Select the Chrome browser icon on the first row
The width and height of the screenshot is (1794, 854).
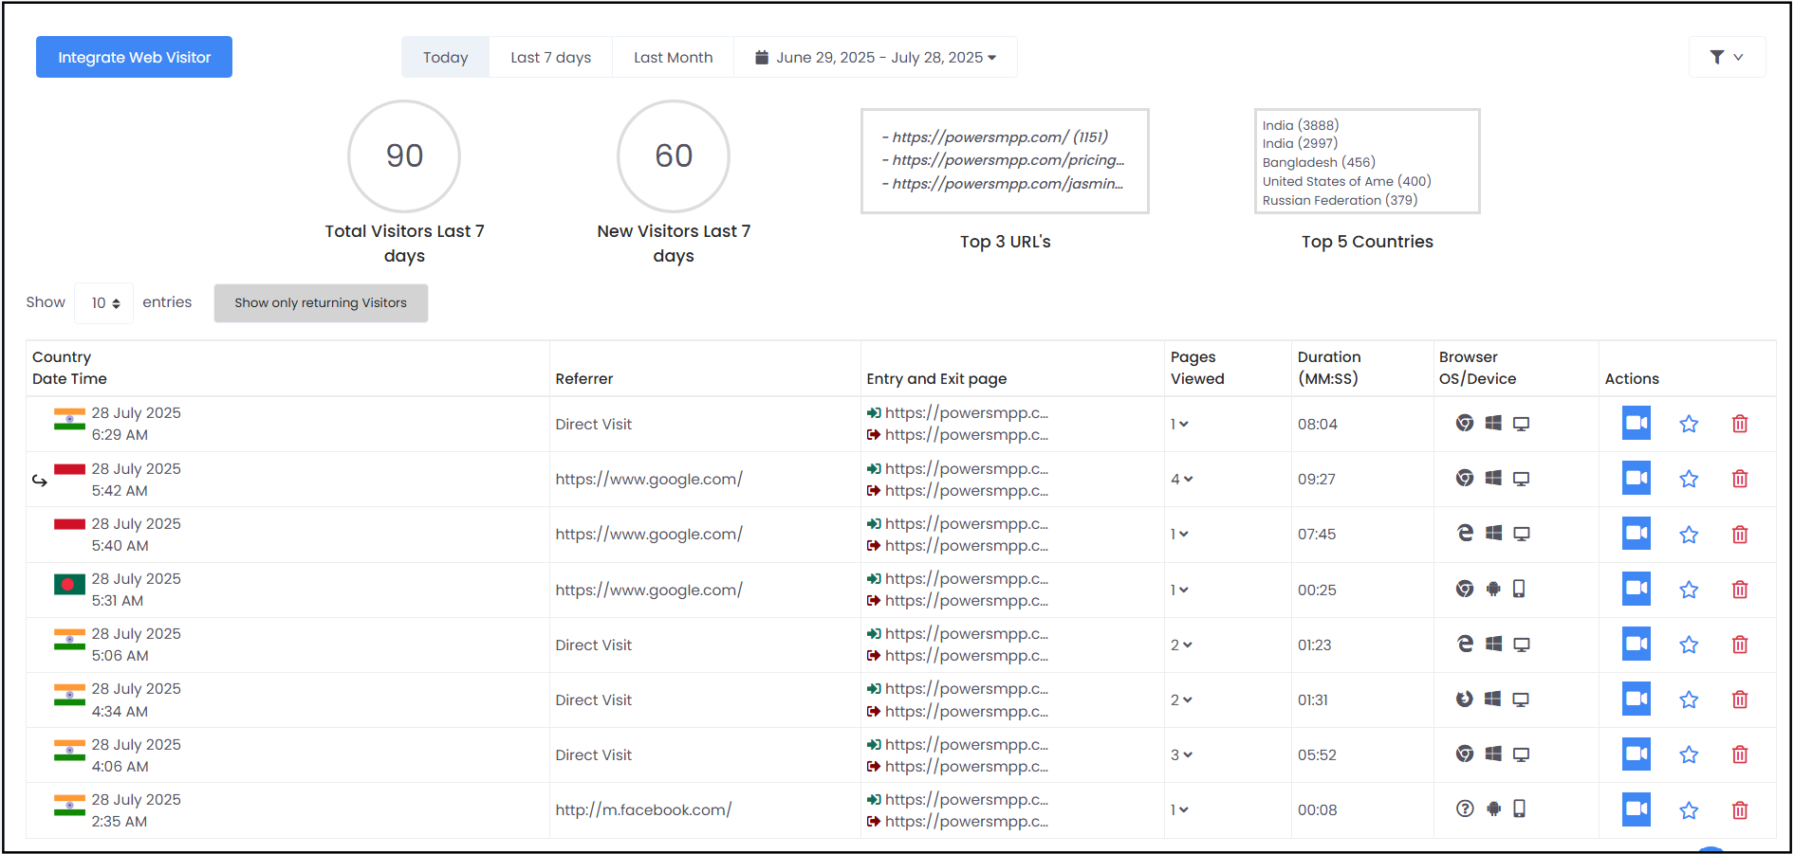click(1464, 424)
